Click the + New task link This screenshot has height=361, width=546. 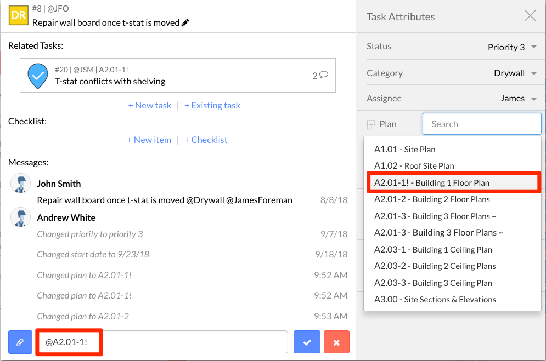150,105
